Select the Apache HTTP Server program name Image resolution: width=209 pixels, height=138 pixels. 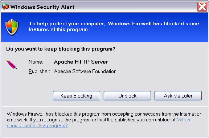point(81,62)
